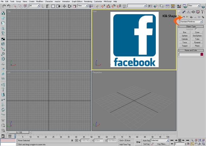This screenshot has height=146, width=206.
Task: Switch to the Modify panel tab
Action: [x=184, y=12]
